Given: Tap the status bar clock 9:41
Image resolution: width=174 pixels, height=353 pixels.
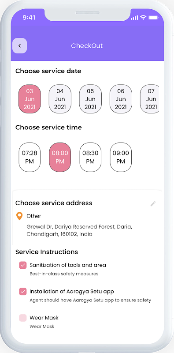Looking at the screenshot, I should 29,18.
